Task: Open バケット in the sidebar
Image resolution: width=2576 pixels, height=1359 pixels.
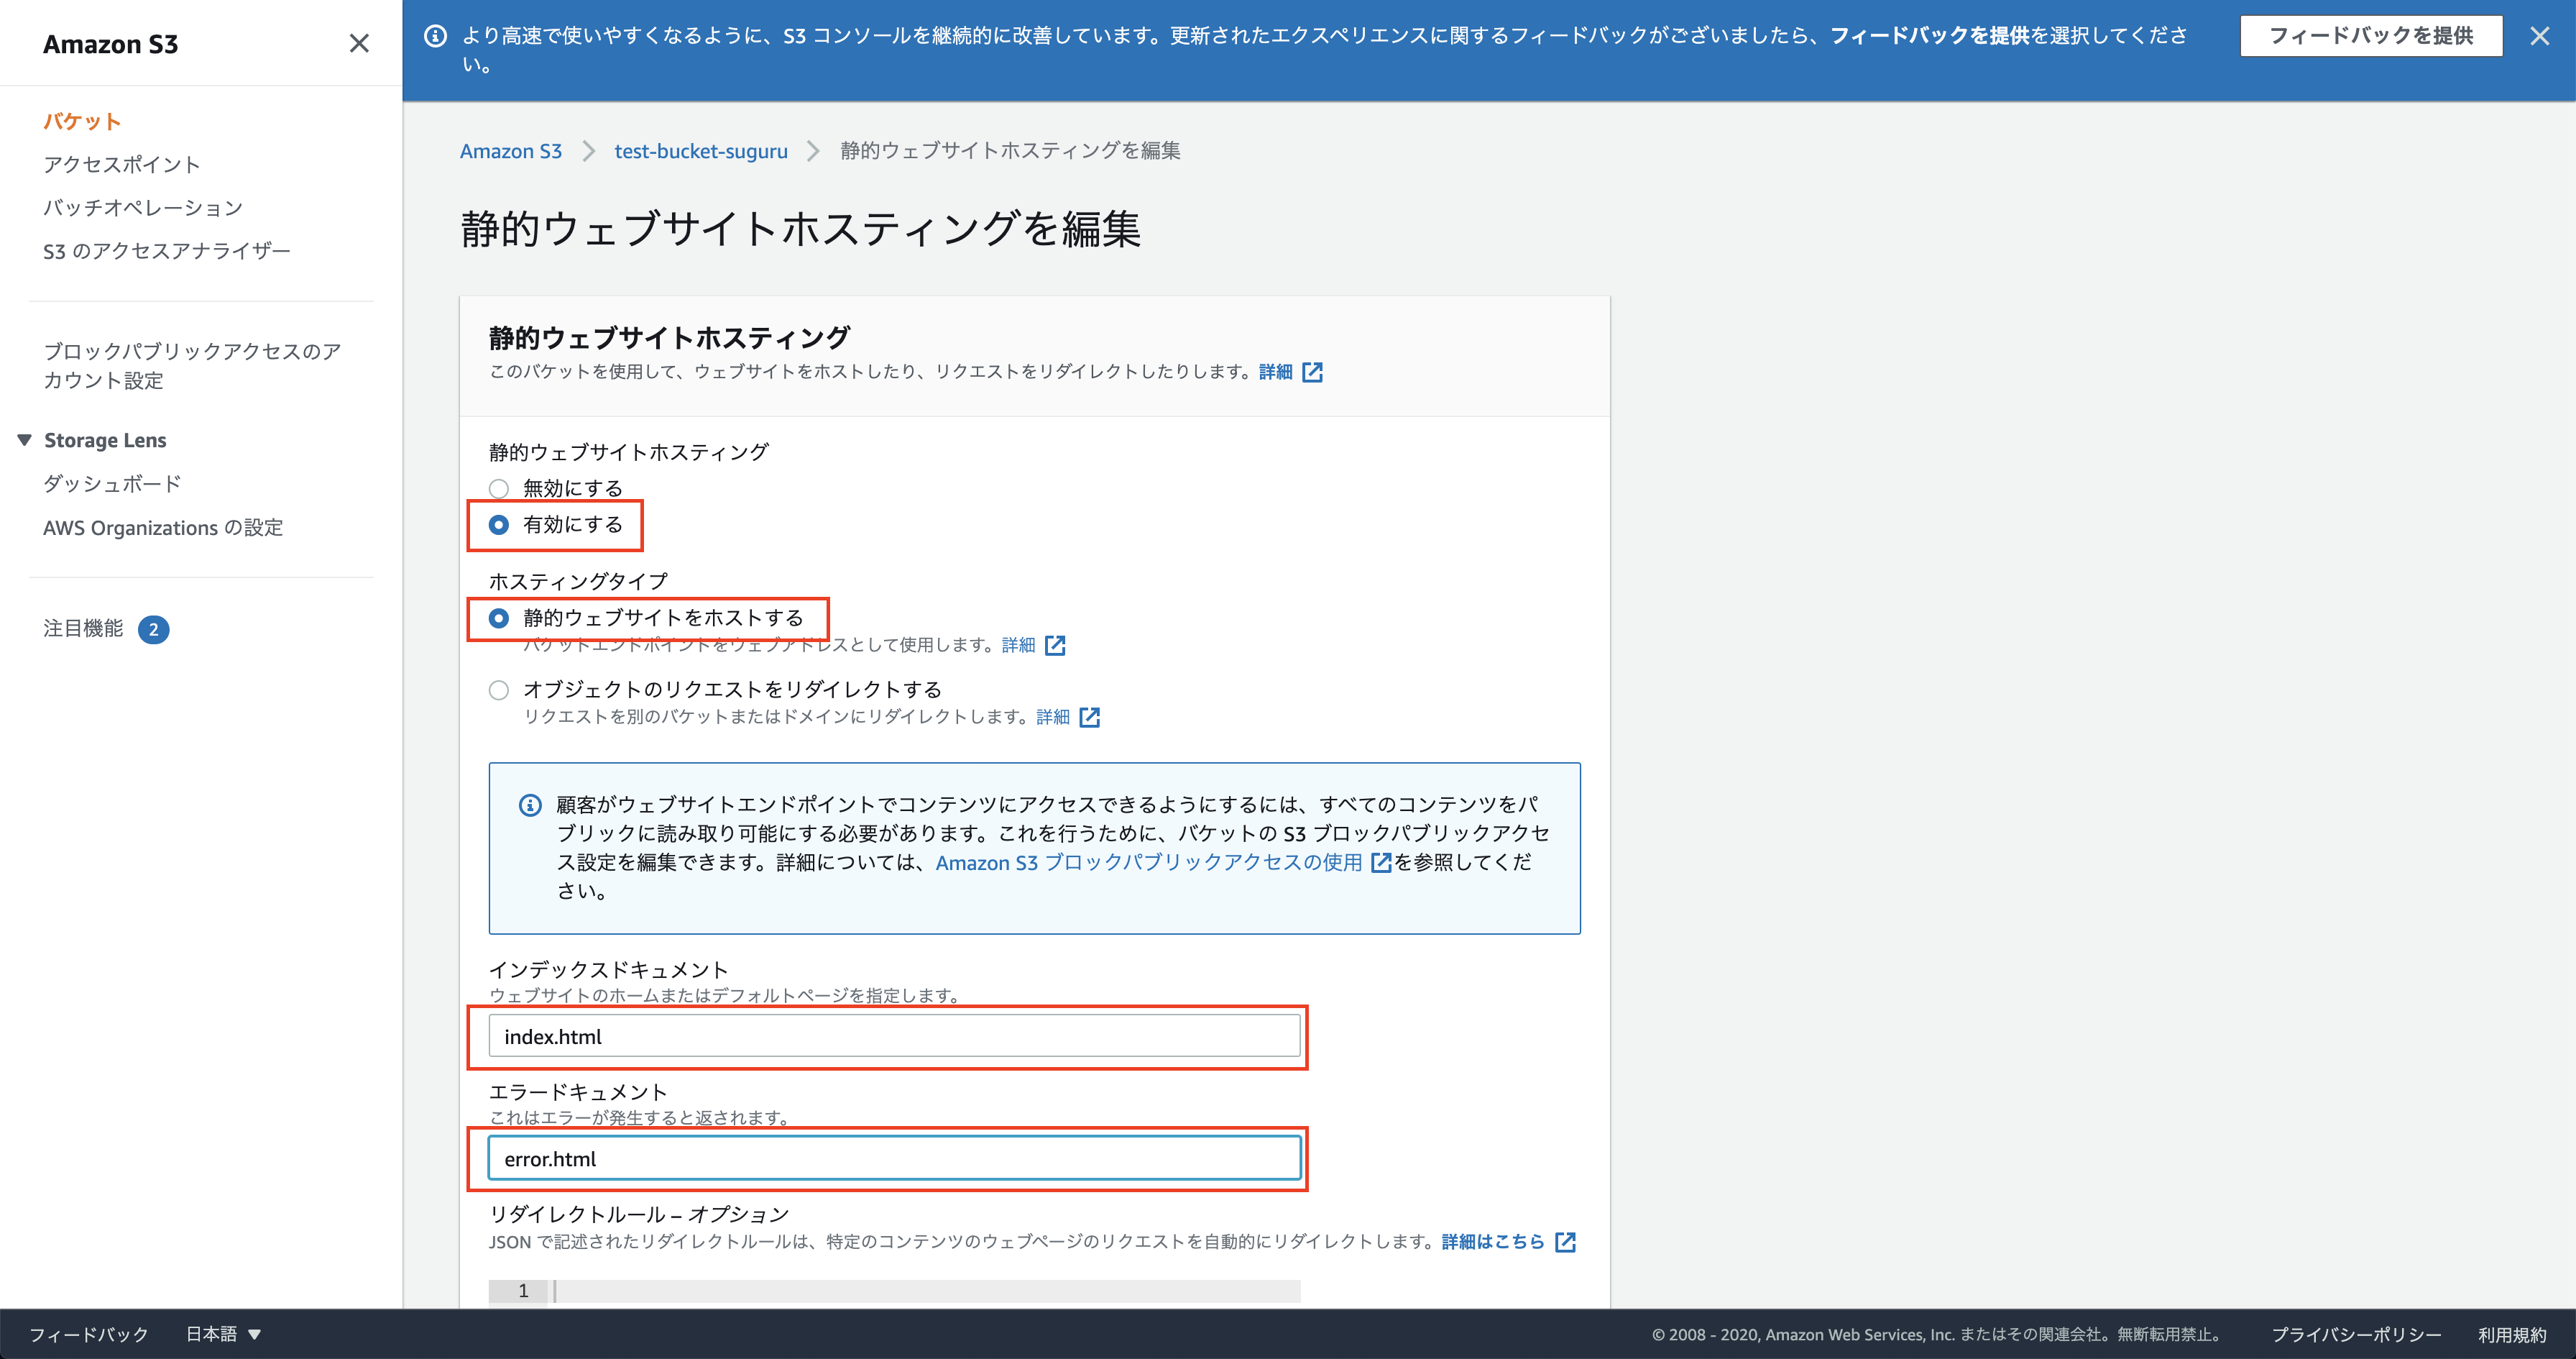Action: click(82, 121)
